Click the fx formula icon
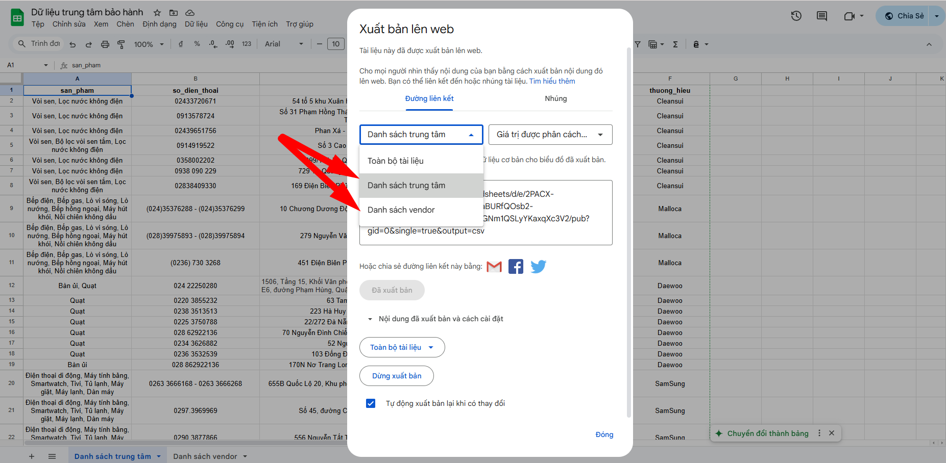Image resolution: width=946 pixels, height=463 pixels. tap(64, 65)
